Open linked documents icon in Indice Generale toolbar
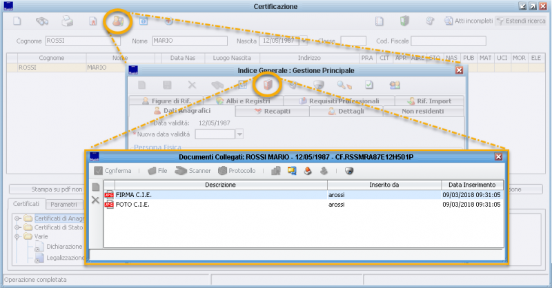Image resolution: width=552 pixels, height=288 pixels. [268, 85]
